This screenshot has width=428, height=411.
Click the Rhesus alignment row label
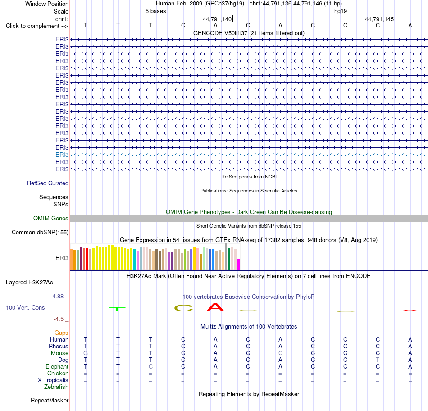(x=59, y=346)
